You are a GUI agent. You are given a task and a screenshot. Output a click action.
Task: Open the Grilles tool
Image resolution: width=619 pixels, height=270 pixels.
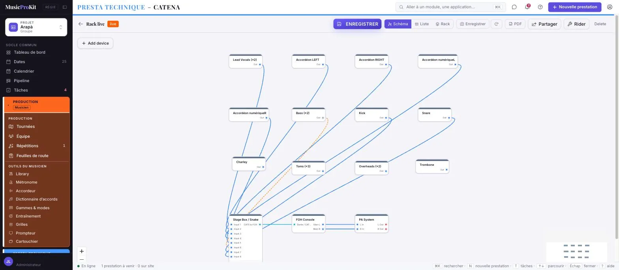click(x=36, y=225)
